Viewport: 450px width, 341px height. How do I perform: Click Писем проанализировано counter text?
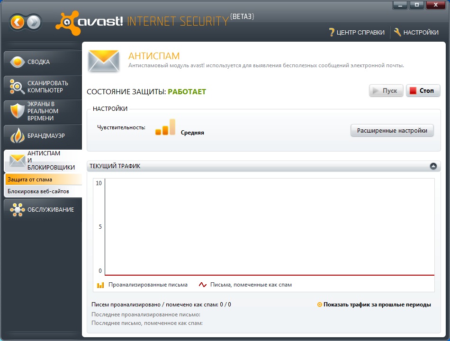pos(161,305)
